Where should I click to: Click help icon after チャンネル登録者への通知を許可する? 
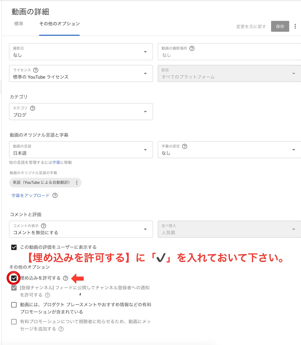pyautogui.click(x=48, y=295)
